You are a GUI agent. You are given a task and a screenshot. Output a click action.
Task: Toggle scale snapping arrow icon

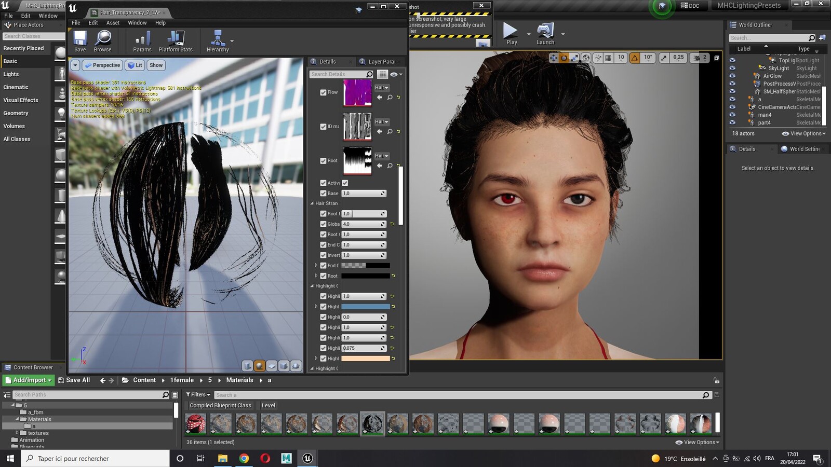pos(664,58)
